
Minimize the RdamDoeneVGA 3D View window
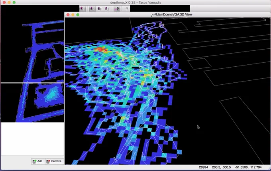(x=73, y=15)
